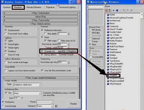Collapse V-Ray:: Global switches rollout
Viewport: 144px width, 110px height.
[41, 24]
